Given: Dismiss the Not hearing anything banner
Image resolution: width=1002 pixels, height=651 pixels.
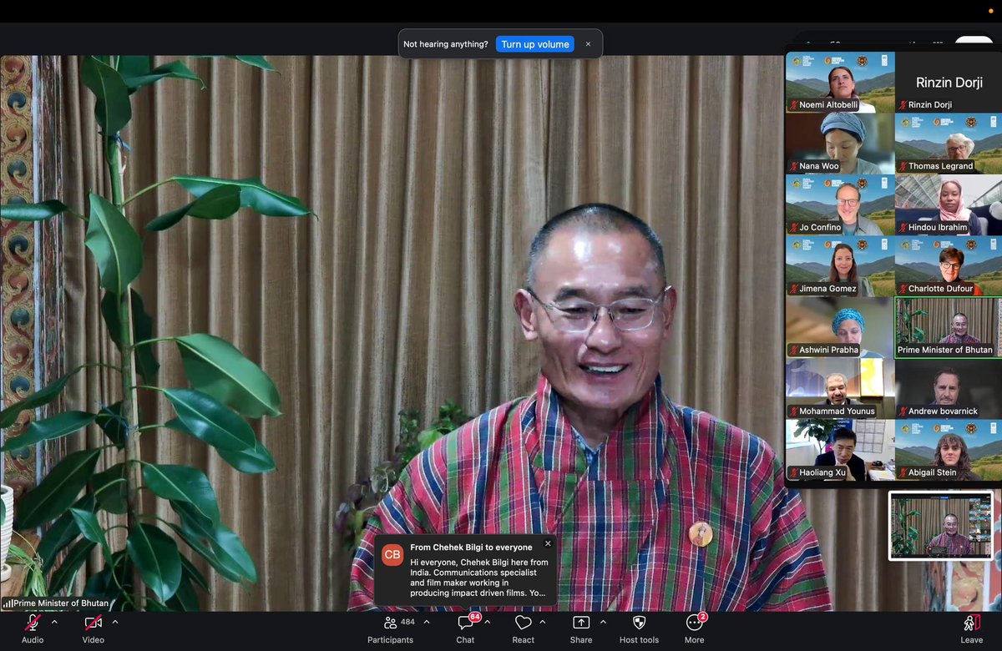Looking at the screenshot, I should coord(588,44).
